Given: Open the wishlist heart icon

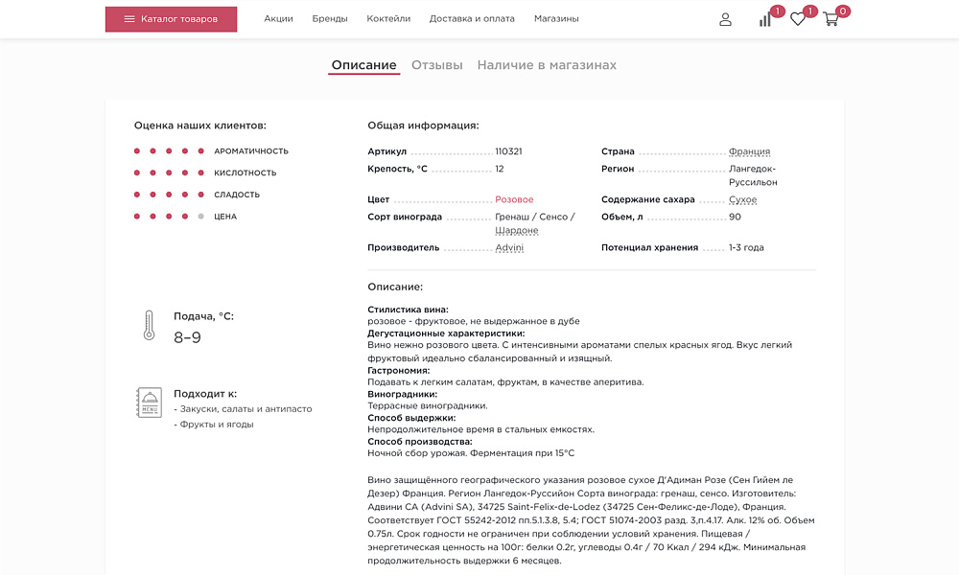Looking at the screenshot, I should coord(797,18).
